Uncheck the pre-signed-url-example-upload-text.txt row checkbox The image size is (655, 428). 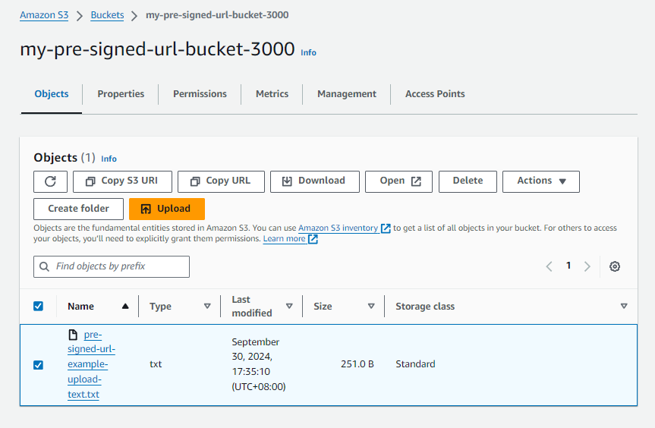39,365
